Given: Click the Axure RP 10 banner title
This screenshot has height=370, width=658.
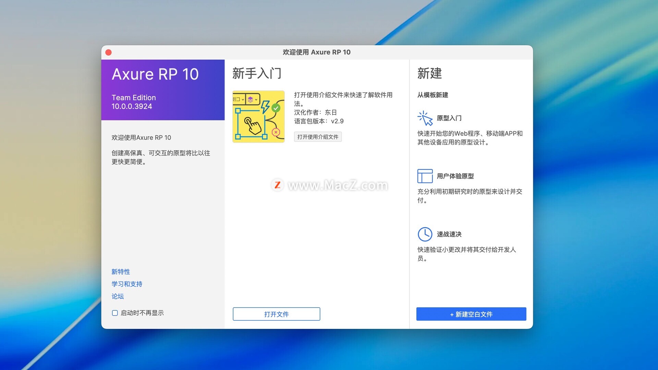Looking at the screenshot, I should point(155,74).
